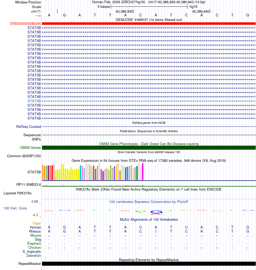This screenshot has height=270, width=256.
Task: Select the Rhesus alignment row label
Action: click(x=35, y=231)
